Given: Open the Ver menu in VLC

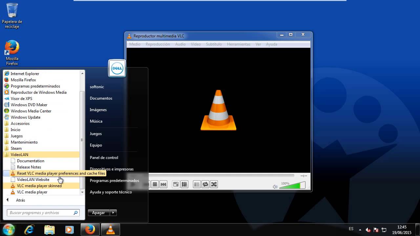Looking at the screenshot, I should [x=258, y=44].
